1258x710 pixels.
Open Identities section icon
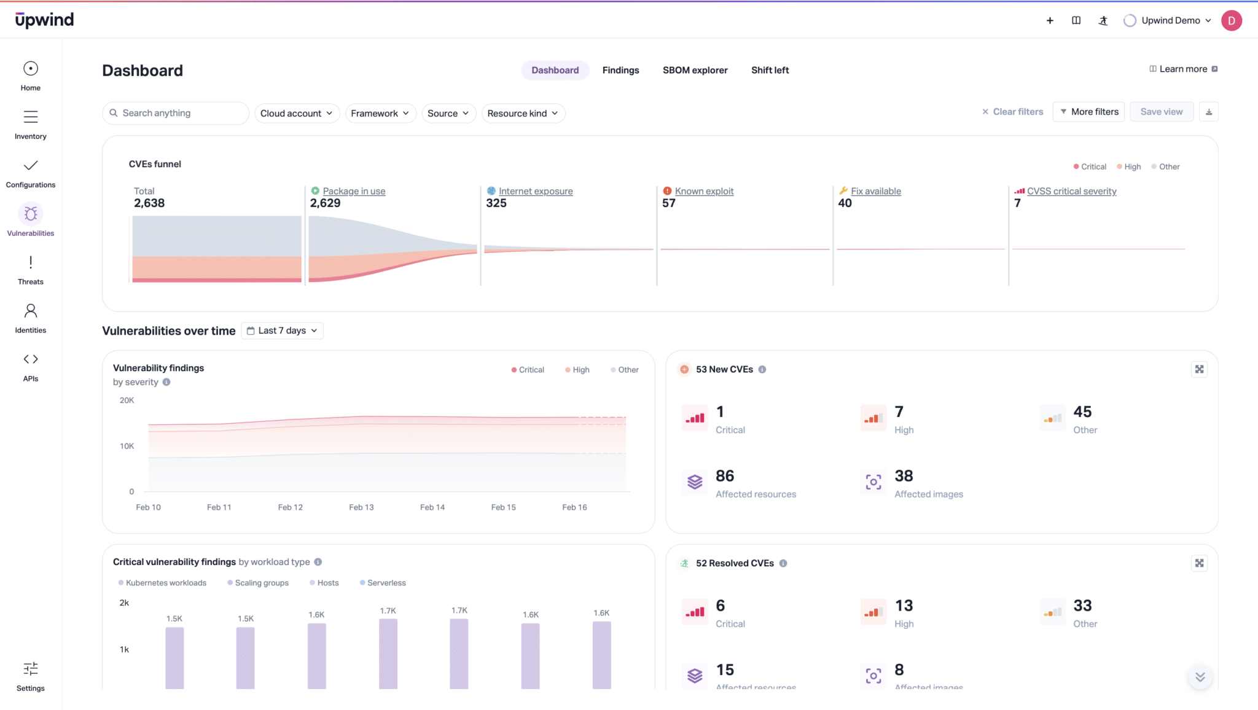coord(31,310)
